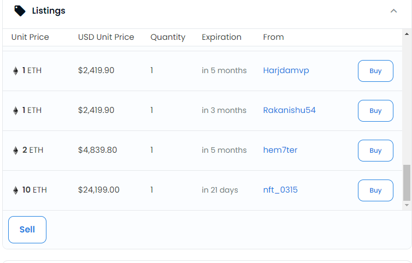
Task: Click the ETH icon in hem7ter's row
Action: click(15, 151)
